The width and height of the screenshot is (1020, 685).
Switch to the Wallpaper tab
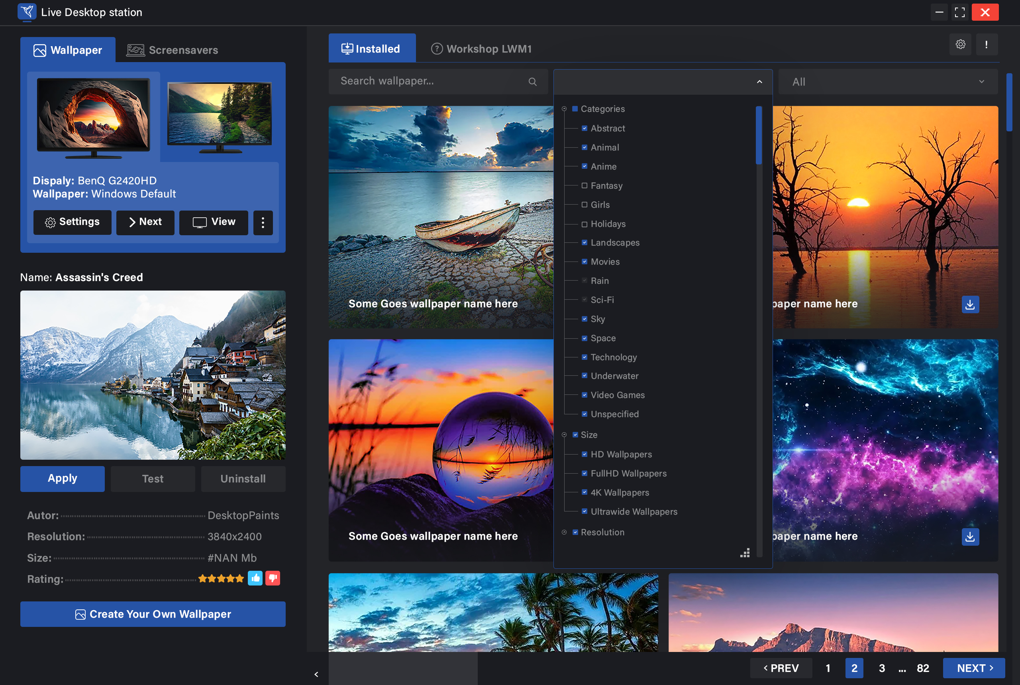tap(68, 50)
